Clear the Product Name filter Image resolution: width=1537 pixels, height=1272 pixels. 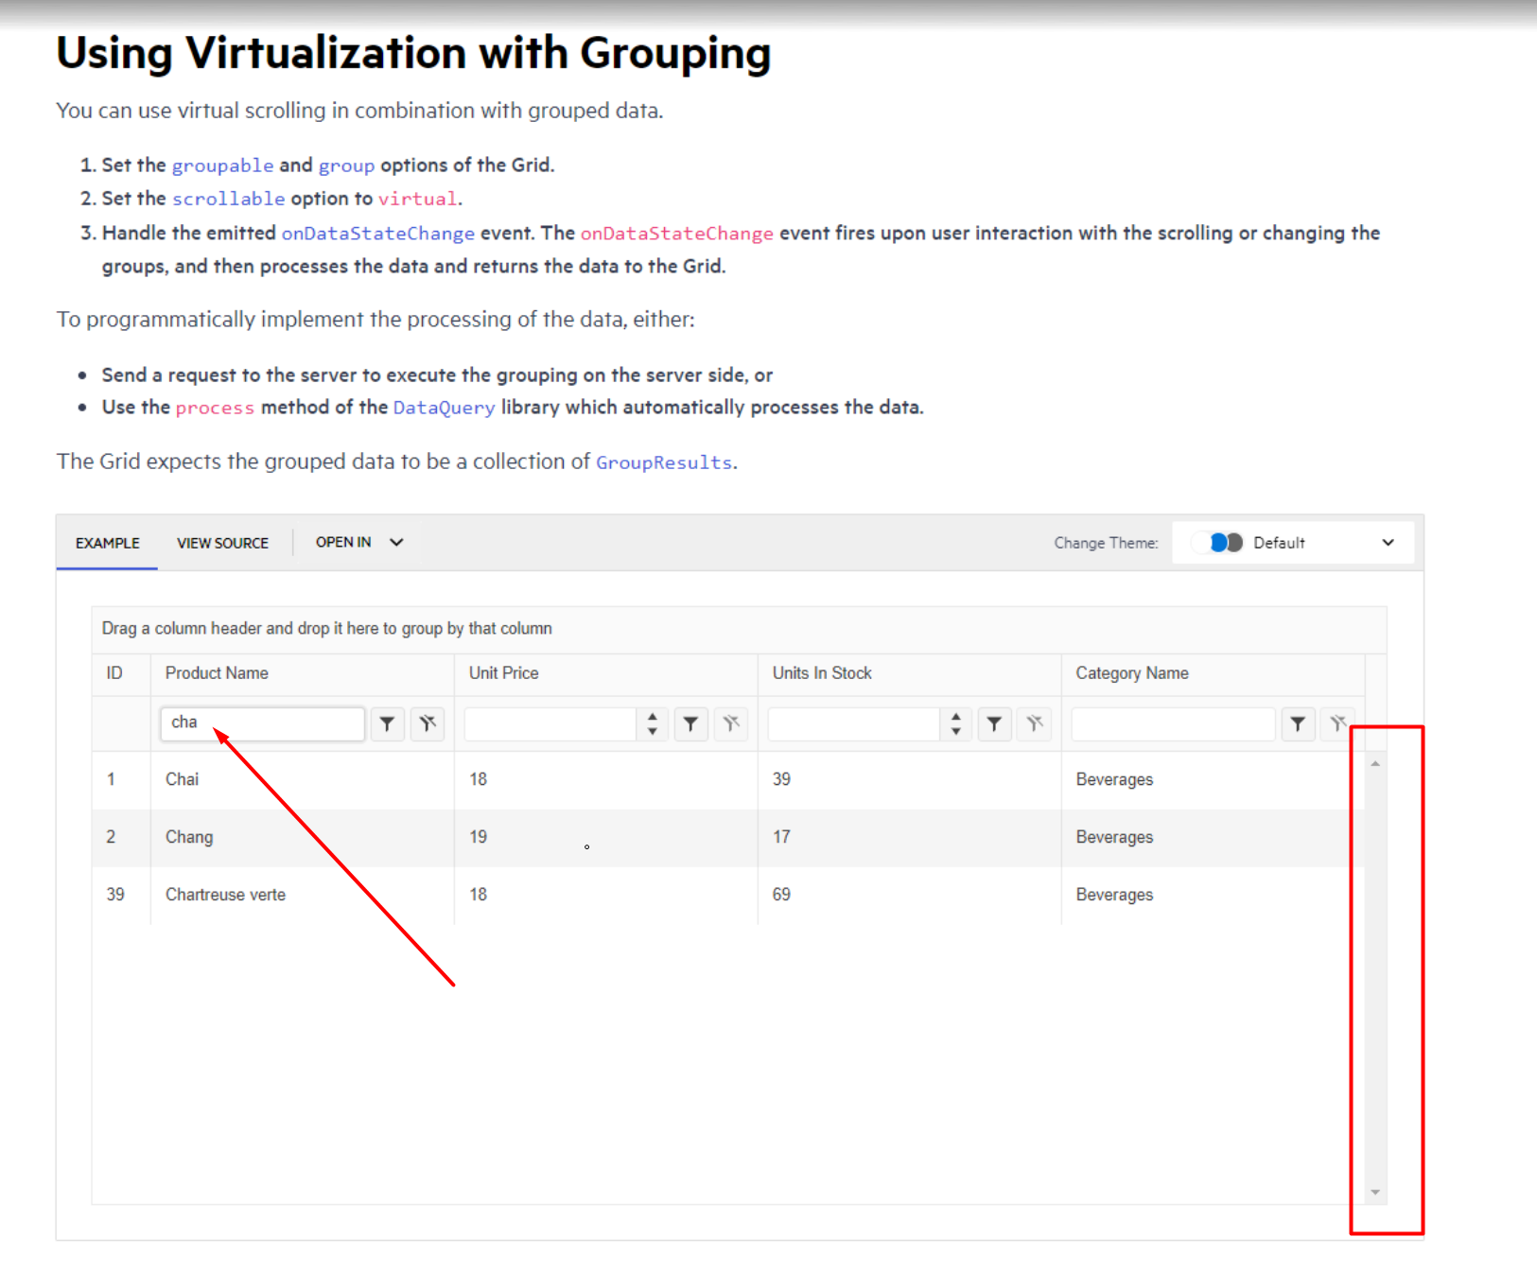[428, 724]
